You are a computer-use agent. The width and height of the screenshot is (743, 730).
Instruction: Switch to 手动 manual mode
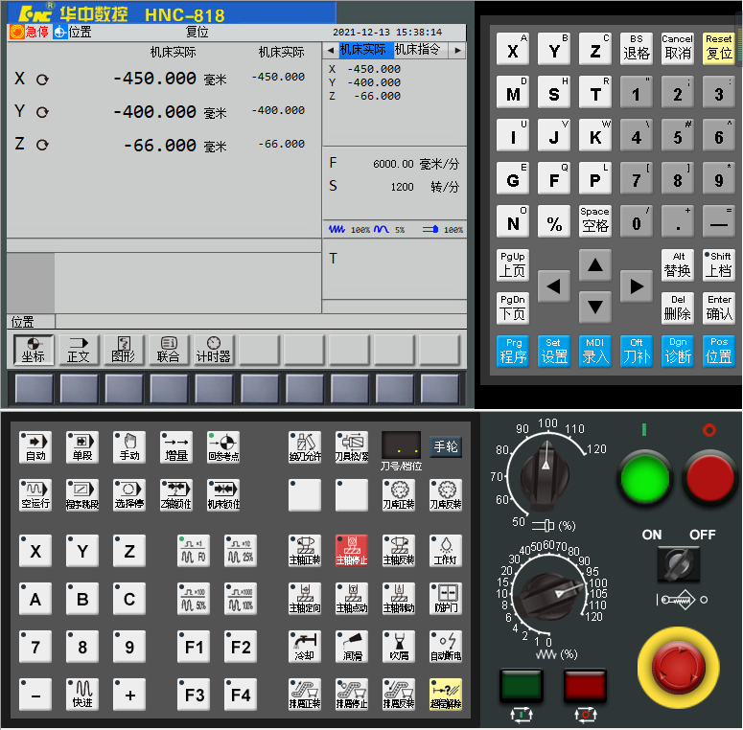click(x=129, y=446)
